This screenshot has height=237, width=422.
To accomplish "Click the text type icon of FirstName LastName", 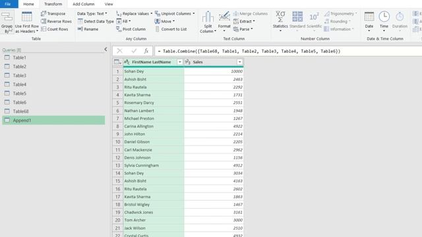I will point(127,62).
